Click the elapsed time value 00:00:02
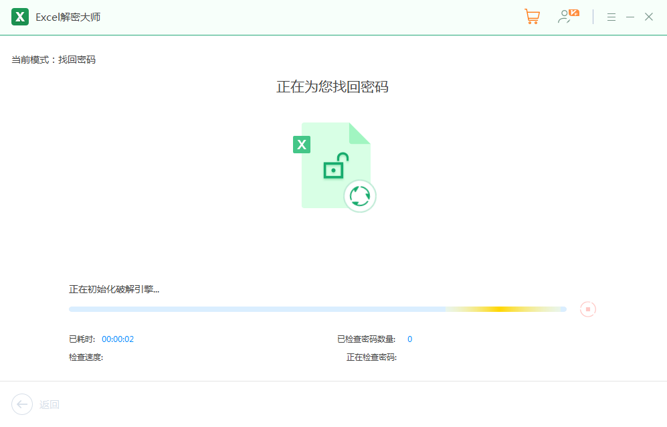Viewport: 667px width, 427px height. [x=118, y=339]
